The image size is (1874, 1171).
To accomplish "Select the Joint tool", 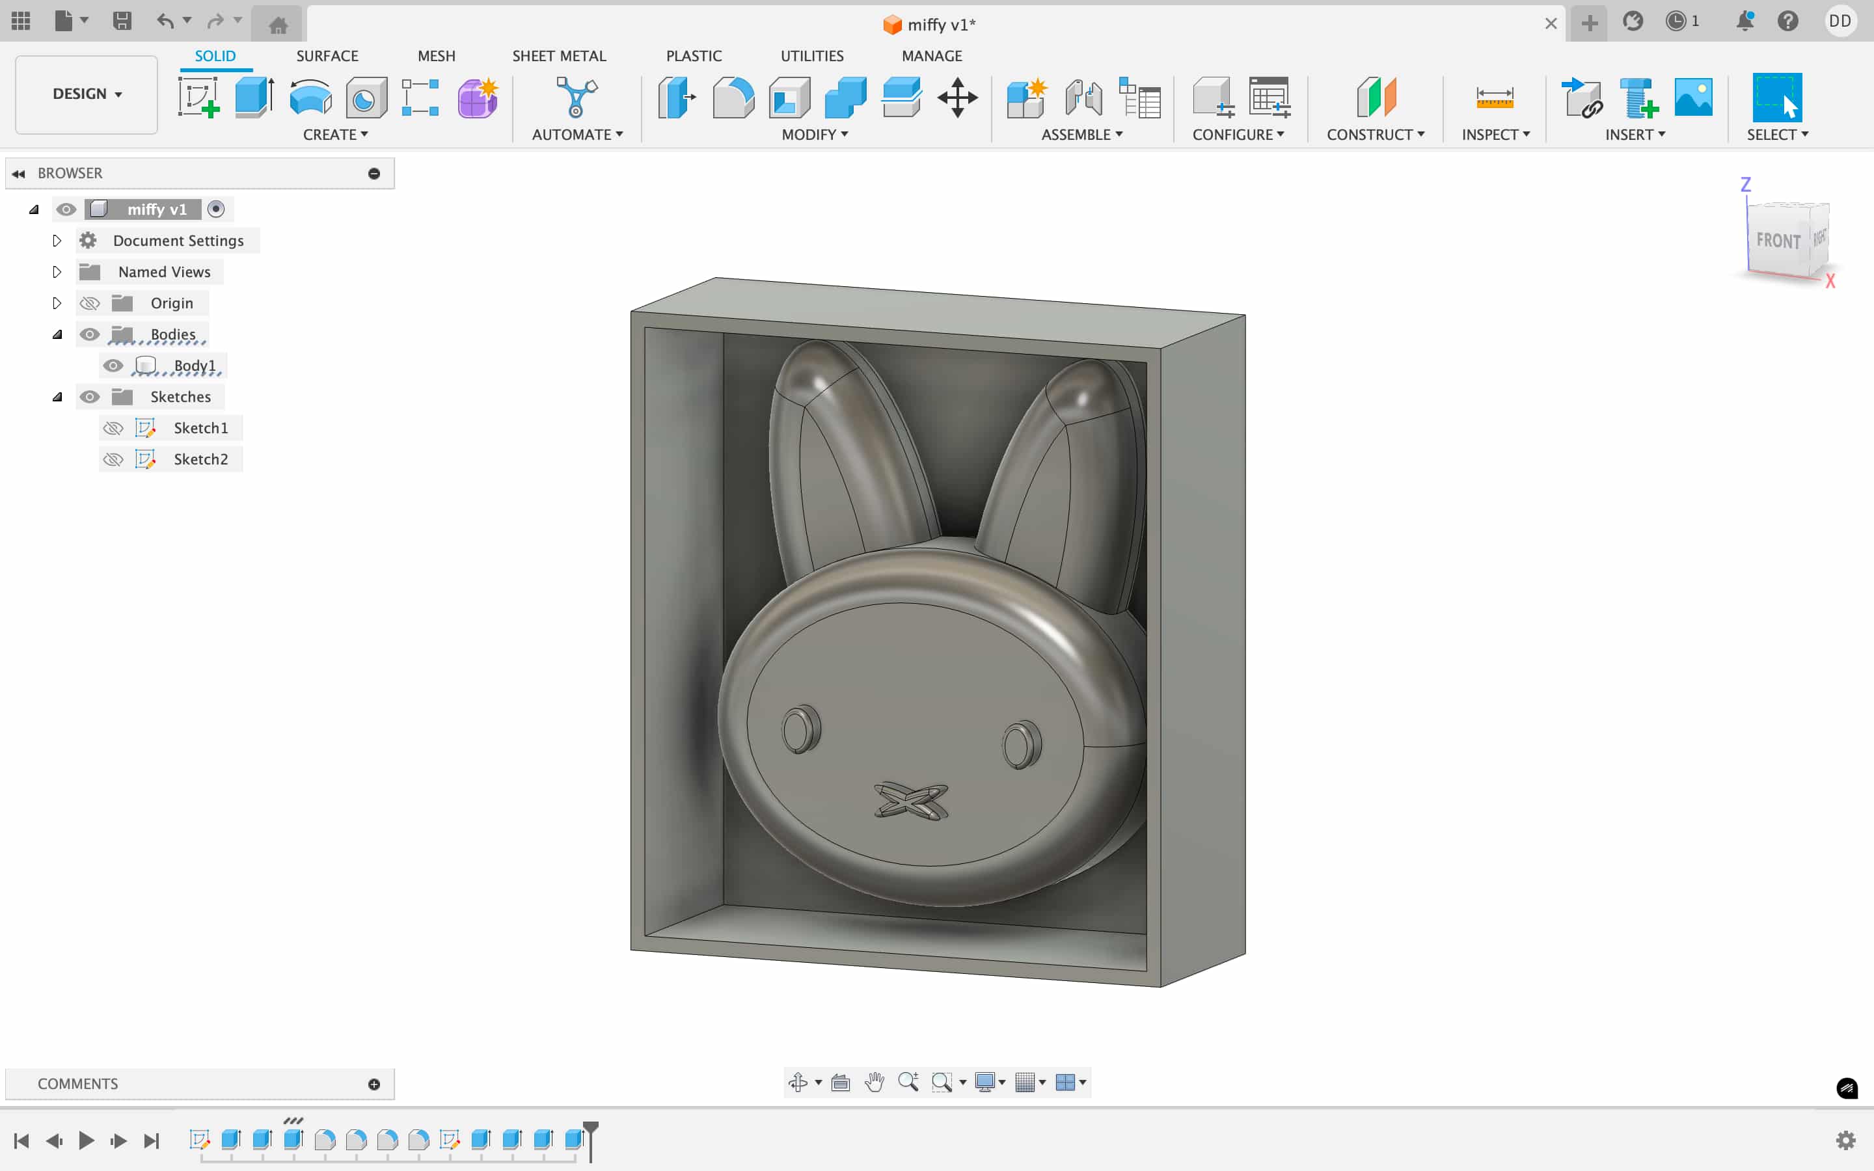I will [x=1083, y=98].
